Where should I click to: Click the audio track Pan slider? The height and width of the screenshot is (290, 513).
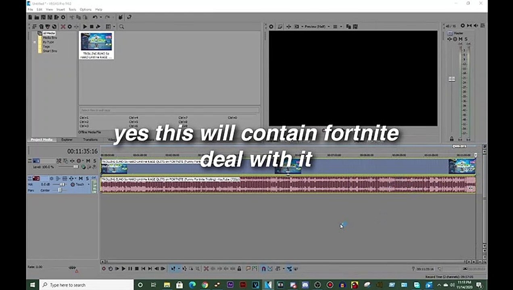click(59, 190)
